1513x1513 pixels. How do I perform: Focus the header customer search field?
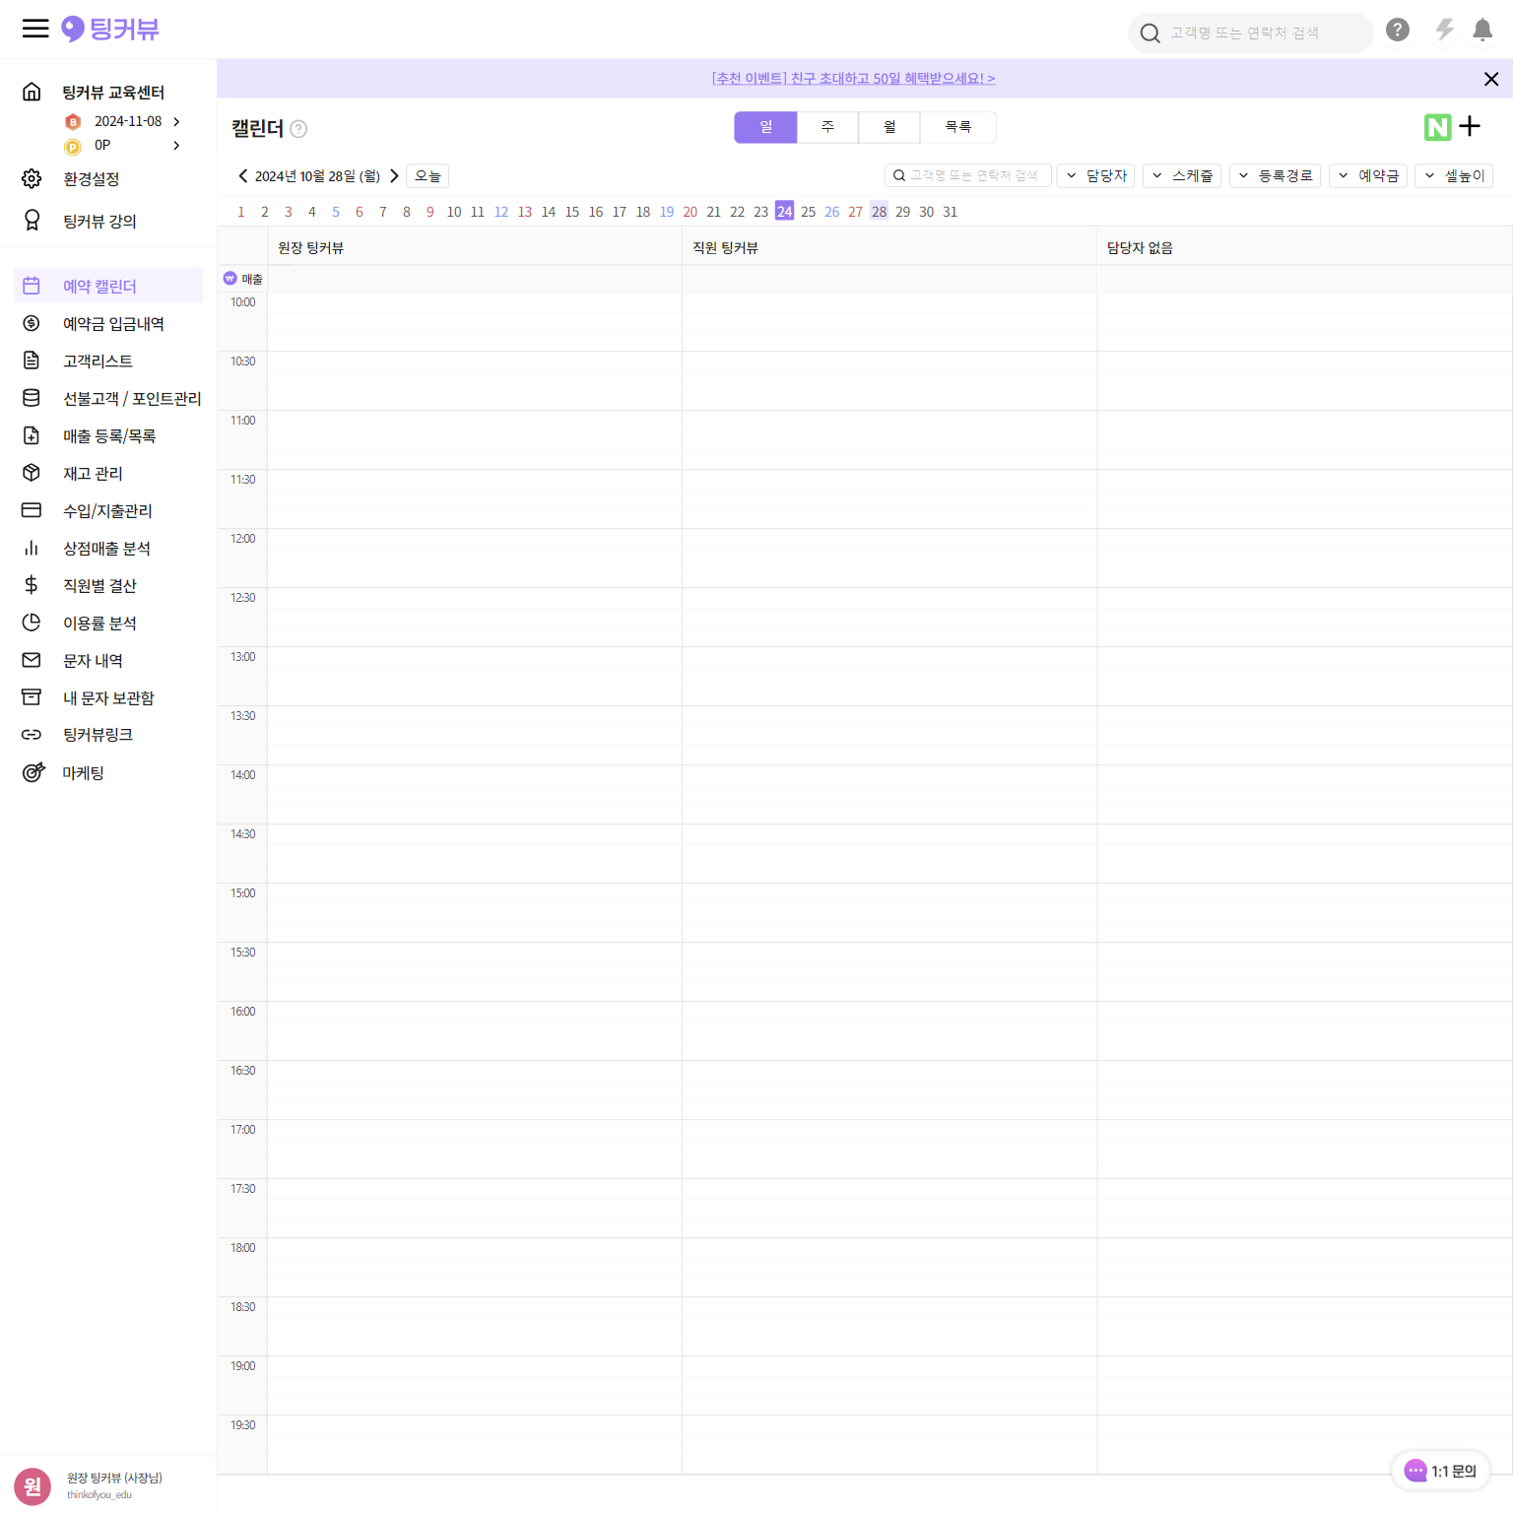pyautogui.click(x=1251, y=33)
